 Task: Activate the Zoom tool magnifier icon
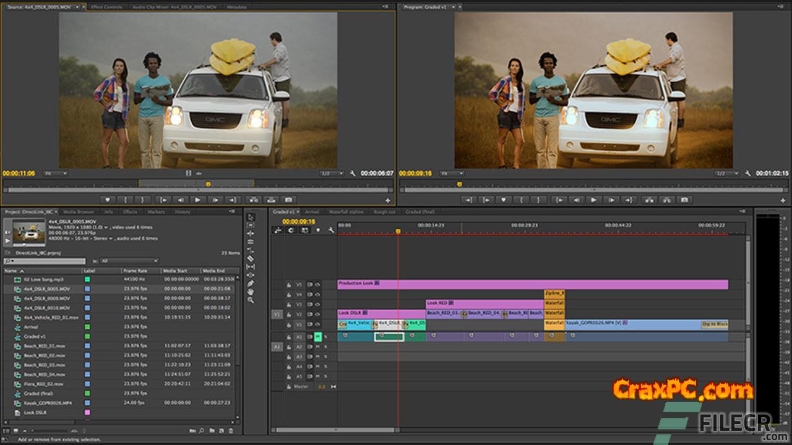pyautogui.click(x=251, y=300)
